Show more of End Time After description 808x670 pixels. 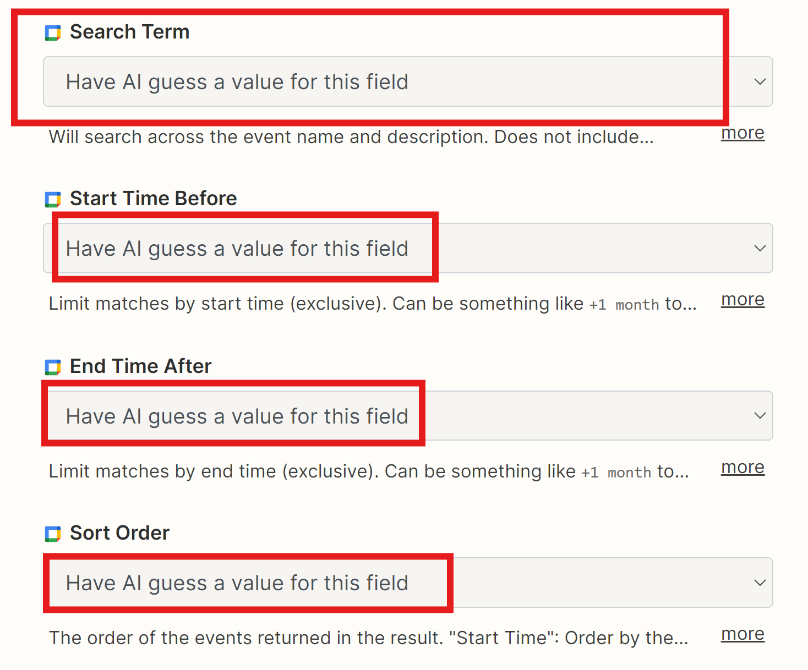tap(743, 468)
